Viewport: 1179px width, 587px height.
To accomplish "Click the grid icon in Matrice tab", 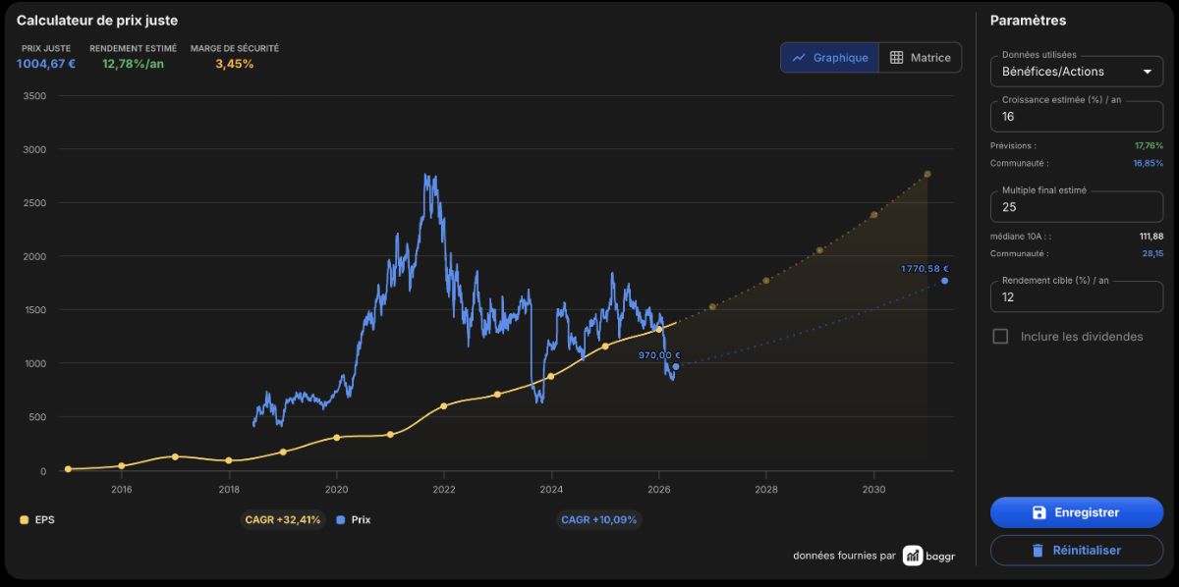I will pos(896,57).
